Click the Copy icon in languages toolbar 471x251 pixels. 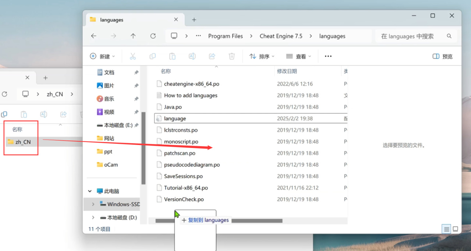pos(152,56)
